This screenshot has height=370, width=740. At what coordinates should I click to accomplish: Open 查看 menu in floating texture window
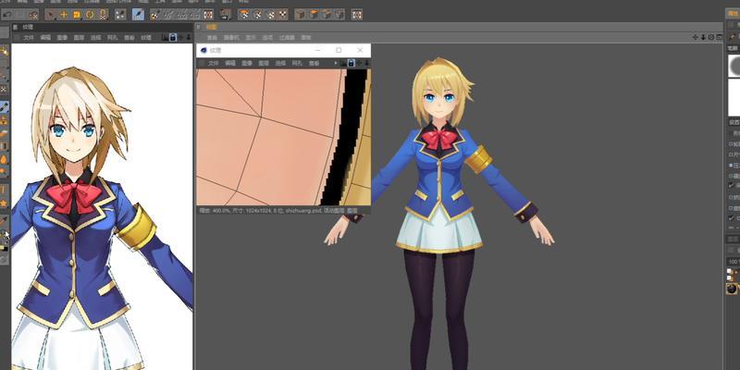(314, 63)
